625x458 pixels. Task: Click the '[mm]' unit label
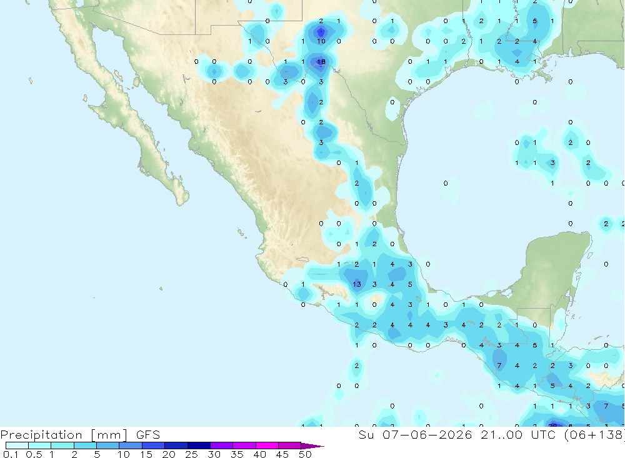109,435
